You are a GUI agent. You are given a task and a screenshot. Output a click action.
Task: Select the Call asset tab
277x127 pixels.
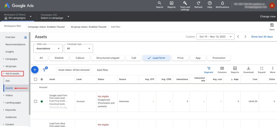(x=134, y=58)
